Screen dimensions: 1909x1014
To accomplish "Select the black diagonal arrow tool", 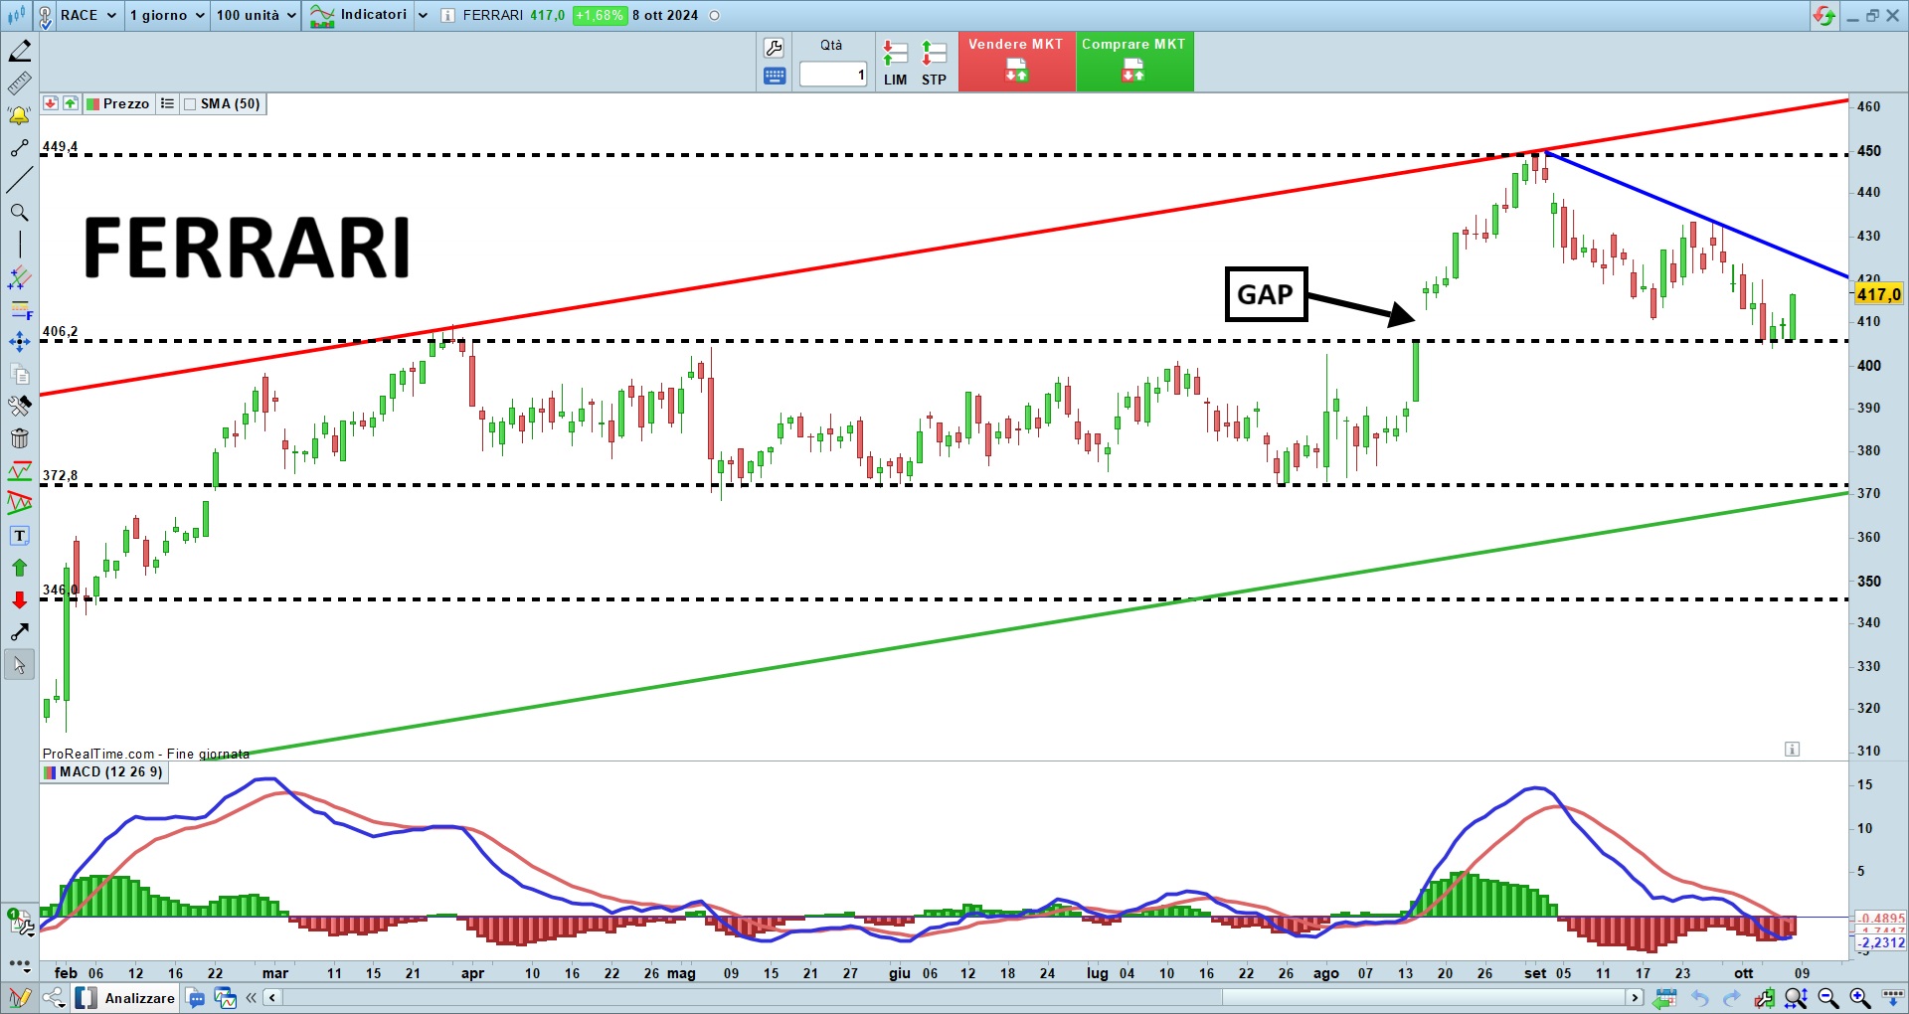I will pyautogui.click(x=20, y=632).
